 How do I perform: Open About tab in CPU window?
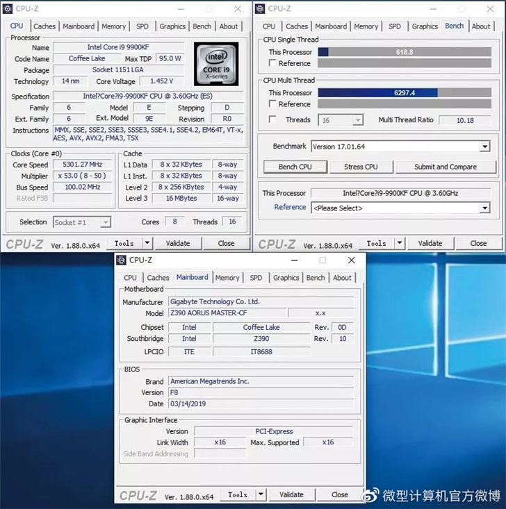229,26
